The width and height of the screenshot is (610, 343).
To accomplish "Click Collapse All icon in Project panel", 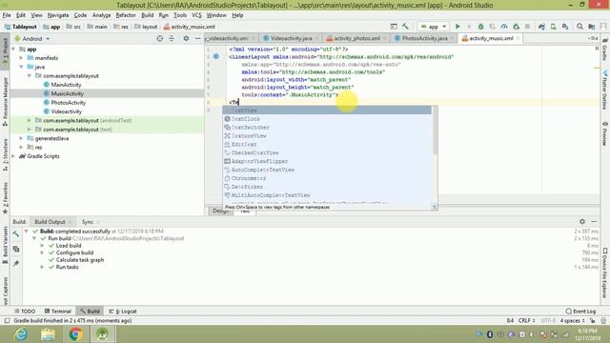I will (172, 38).
